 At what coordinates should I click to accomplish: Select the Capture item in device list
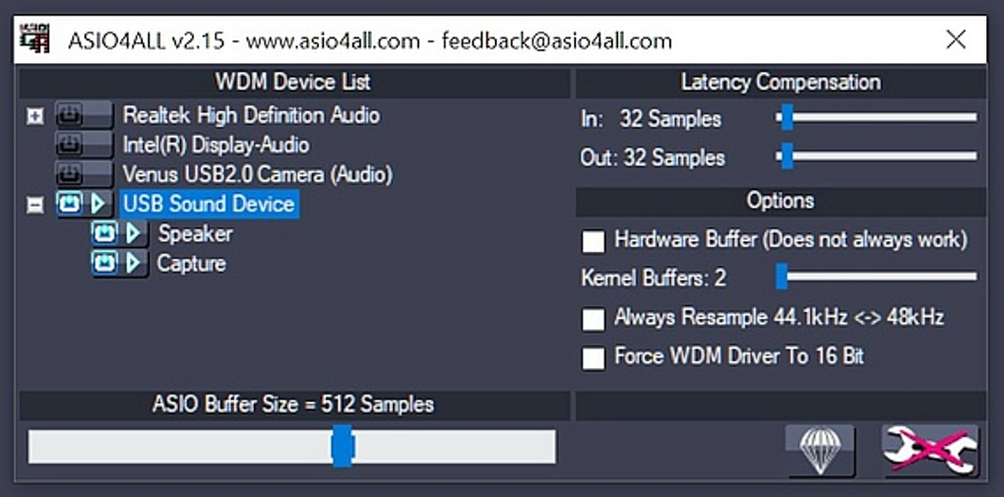(x=191, y=263)
